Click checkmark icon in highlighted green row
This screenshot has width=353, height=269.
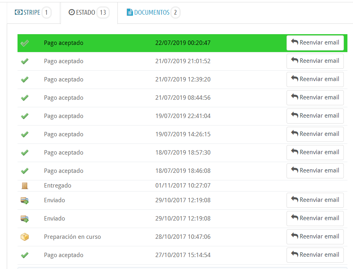click(x=25, y=43)
